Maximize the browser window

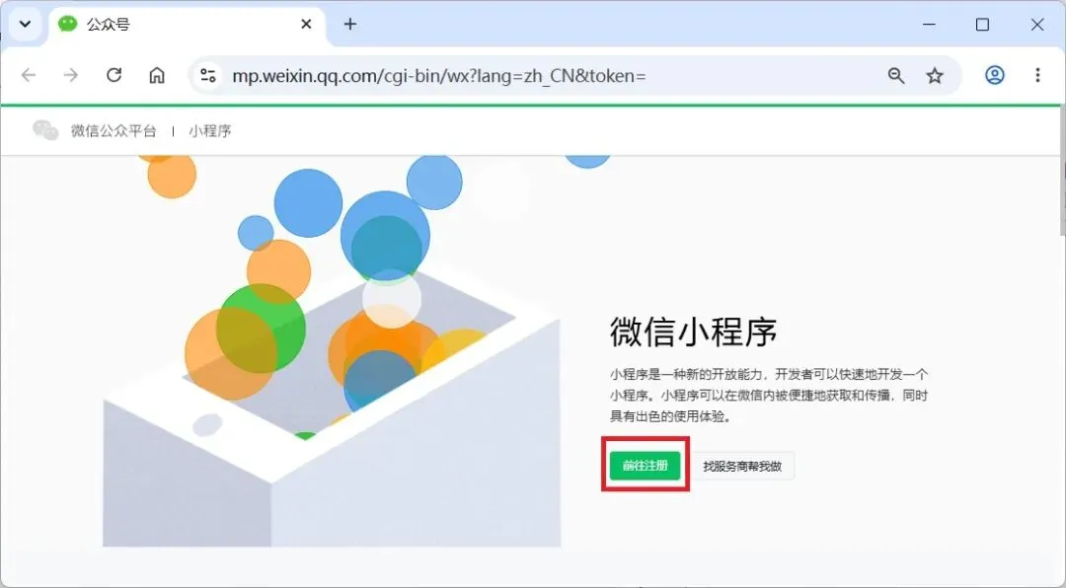(982, 25)
